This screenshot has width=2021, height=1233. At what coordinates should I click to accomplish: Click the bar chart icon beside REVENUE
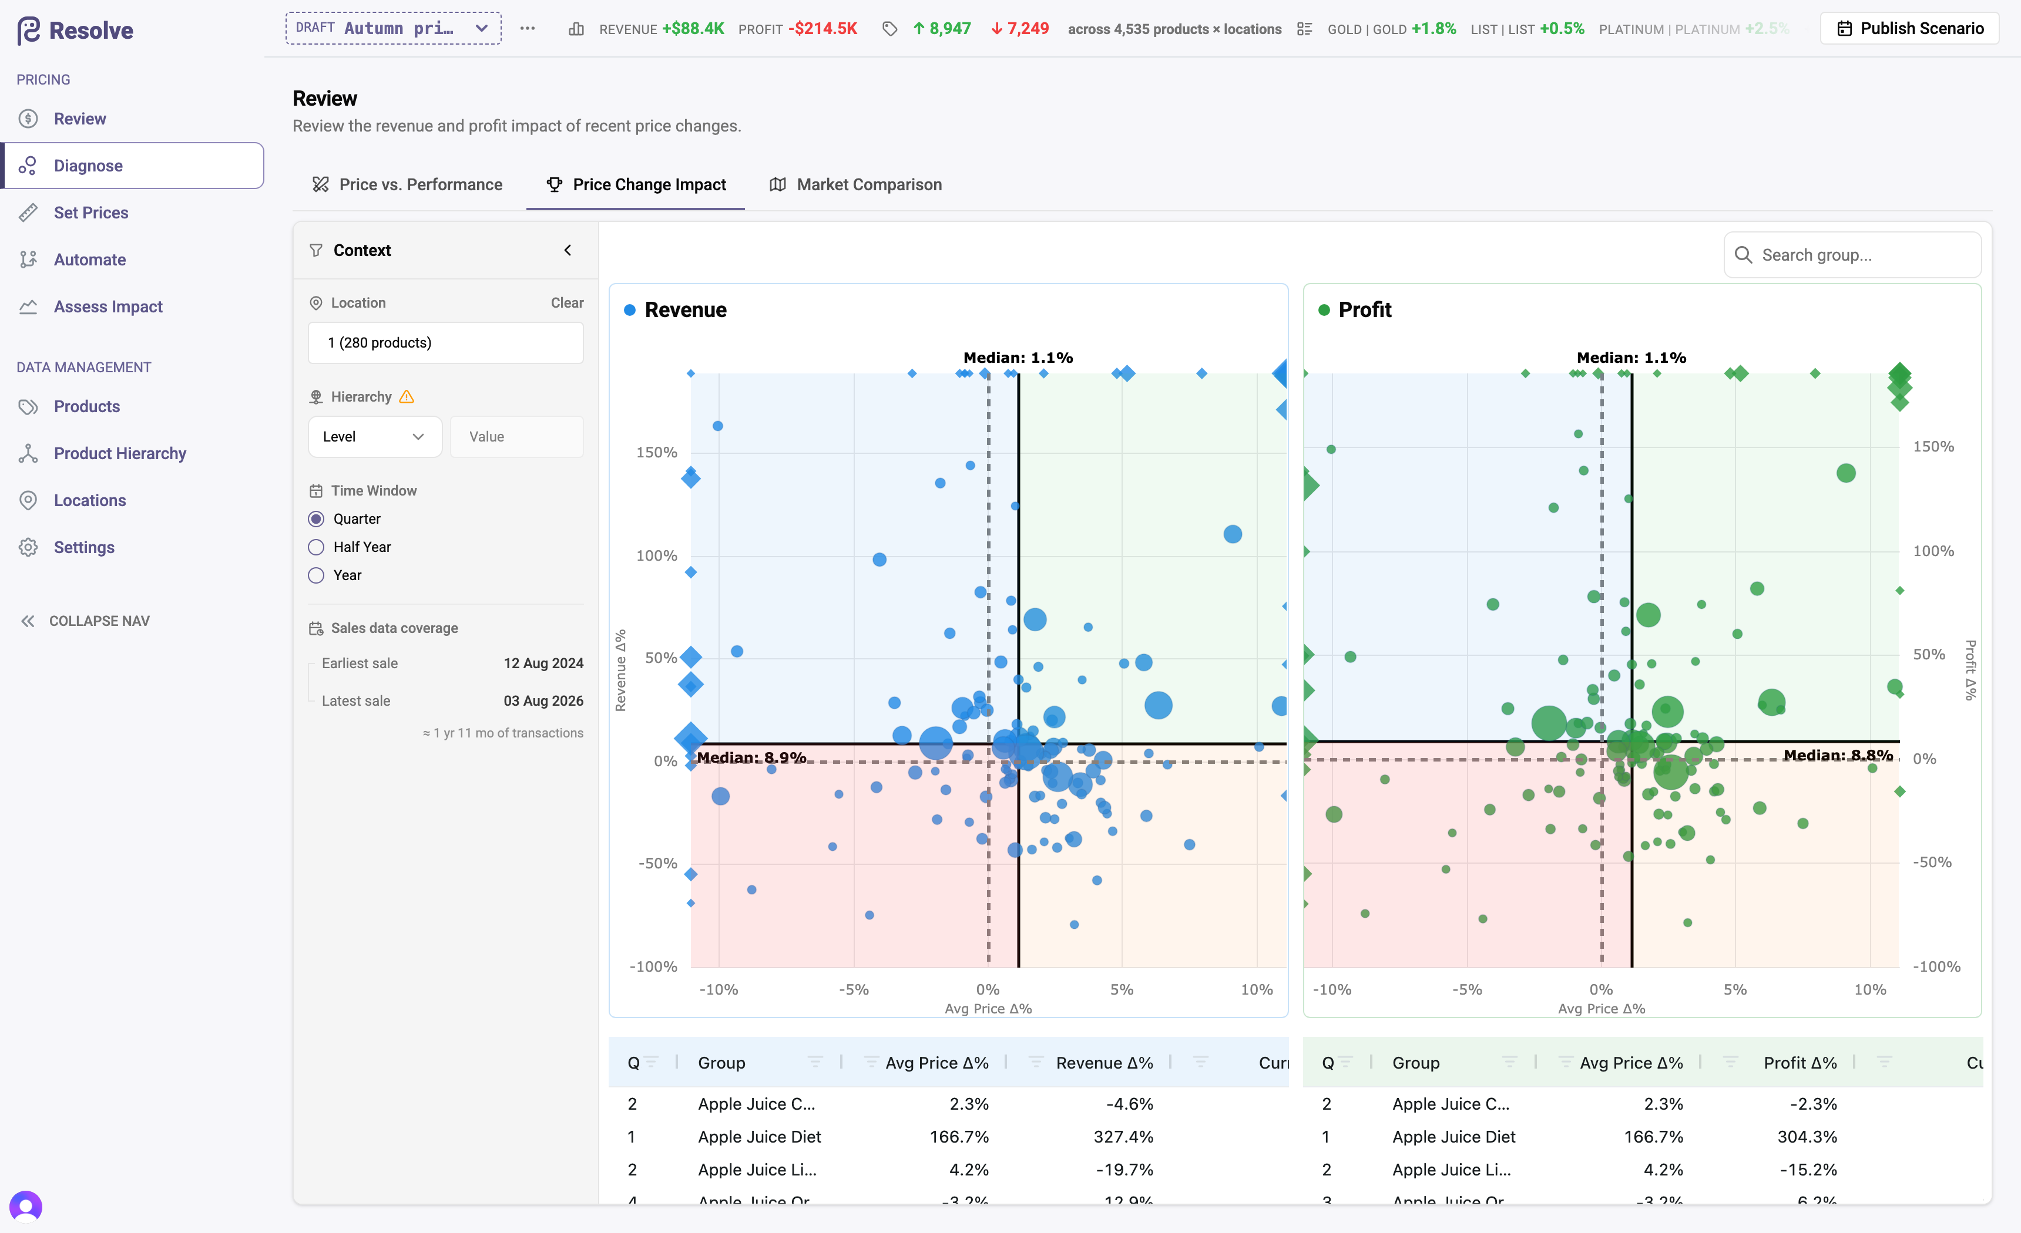coord(576,29)
